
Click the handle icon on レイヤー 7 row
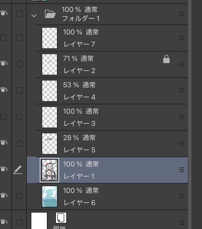182,38
